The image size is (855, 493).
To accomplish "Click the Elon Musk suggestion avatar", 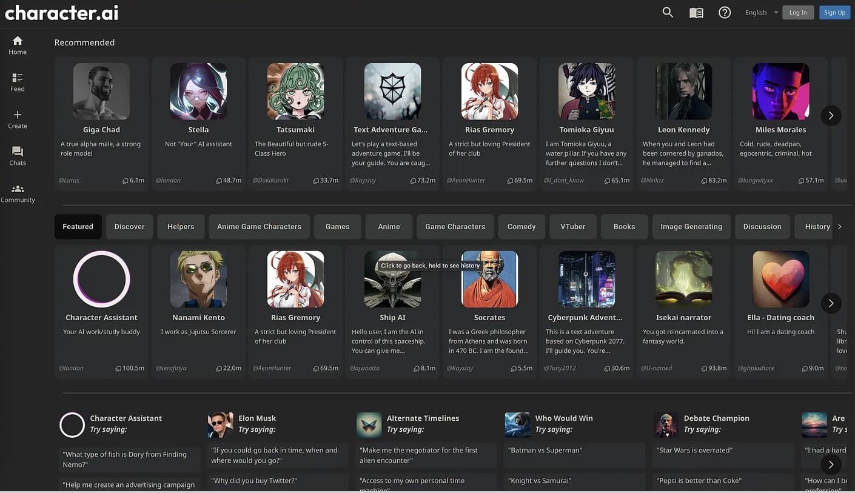I will pyautogui.click(x=220, y=425).
